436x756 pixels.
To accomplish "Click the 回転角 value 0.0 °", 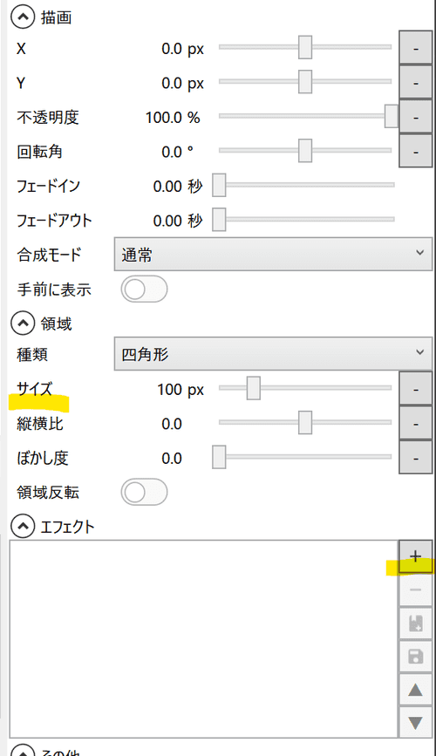I will tap(177, 152).
